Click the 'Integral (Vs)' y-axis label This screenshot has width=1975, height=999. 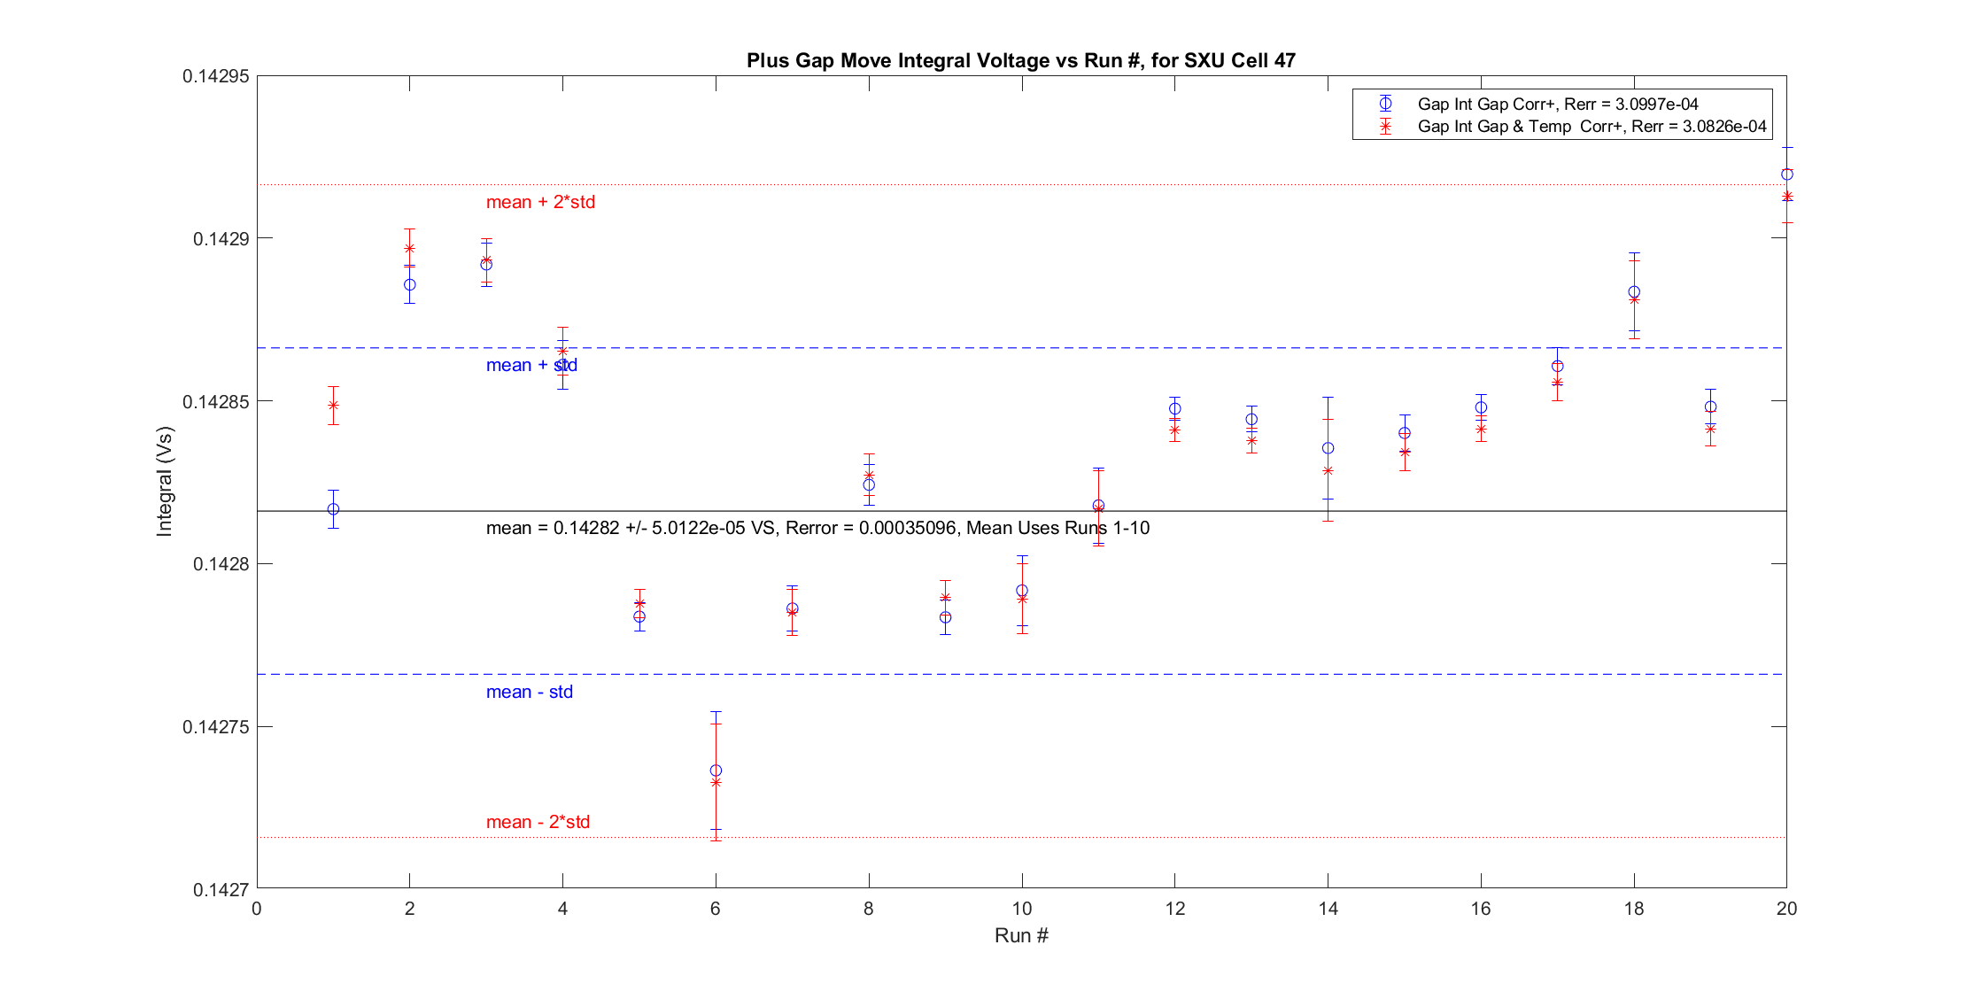(x=165, y=481)
